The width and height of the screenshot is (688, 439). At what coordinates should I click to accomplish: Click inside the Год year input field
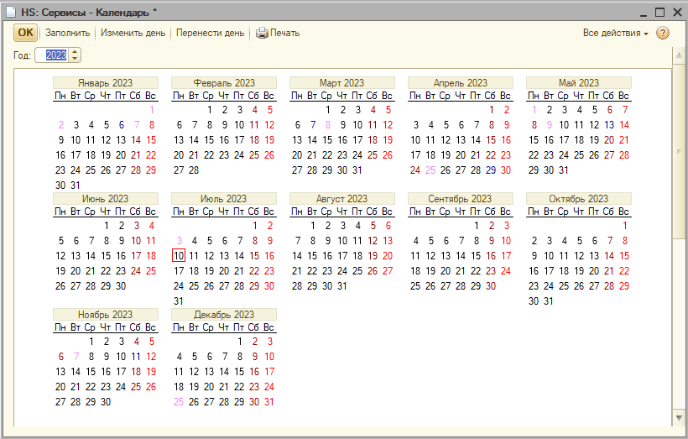[55, 55]
